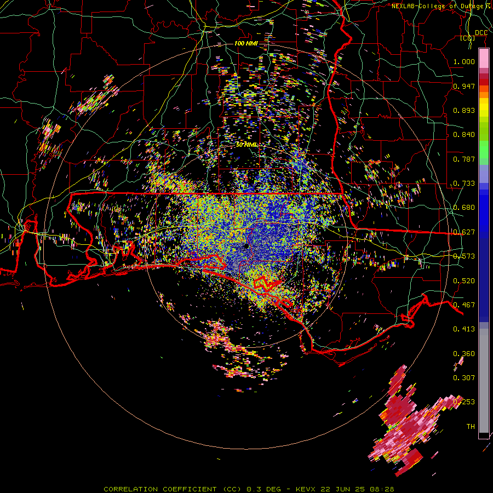Click the 50 NMI range ring label
493x493 pixels.
click(x=246, y=145)
